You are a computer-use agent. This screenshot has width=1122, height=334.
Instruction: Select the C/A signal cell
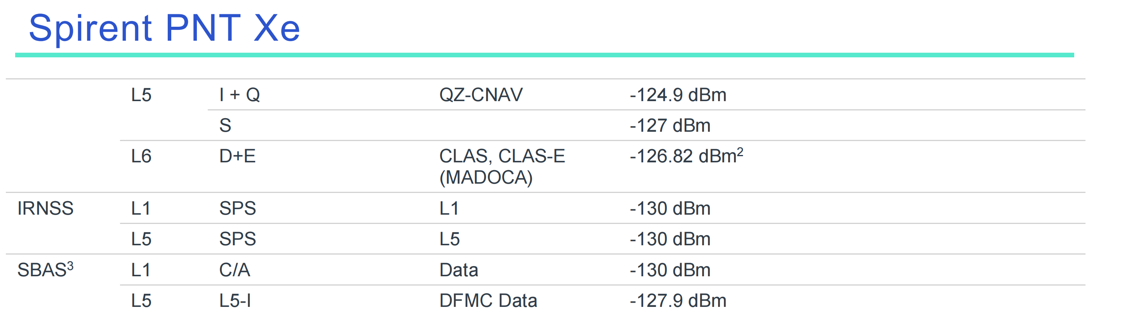pos(234,270)
